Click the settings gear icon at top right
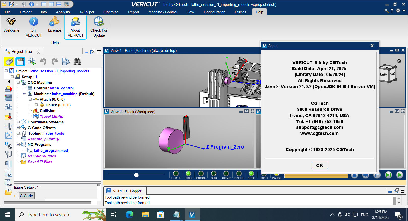408x221 pixels. coord(398,10)
